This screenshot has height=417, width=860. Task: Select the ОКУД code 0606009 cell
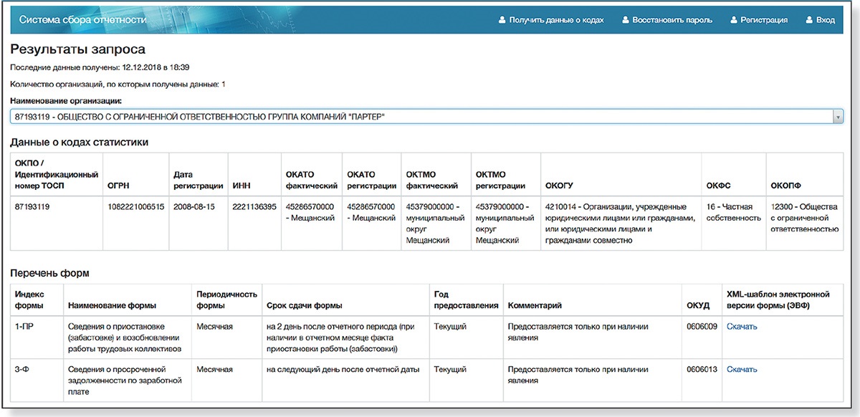[700, 327]
